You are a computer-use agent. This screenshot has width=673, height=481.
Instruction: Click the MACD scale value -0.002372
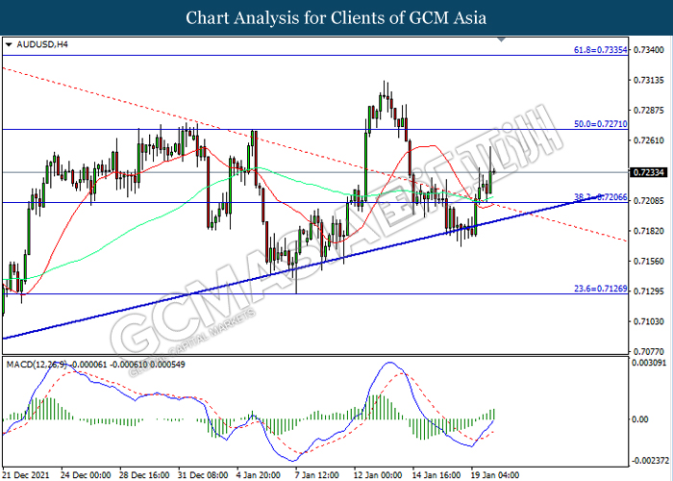[650, 461]
